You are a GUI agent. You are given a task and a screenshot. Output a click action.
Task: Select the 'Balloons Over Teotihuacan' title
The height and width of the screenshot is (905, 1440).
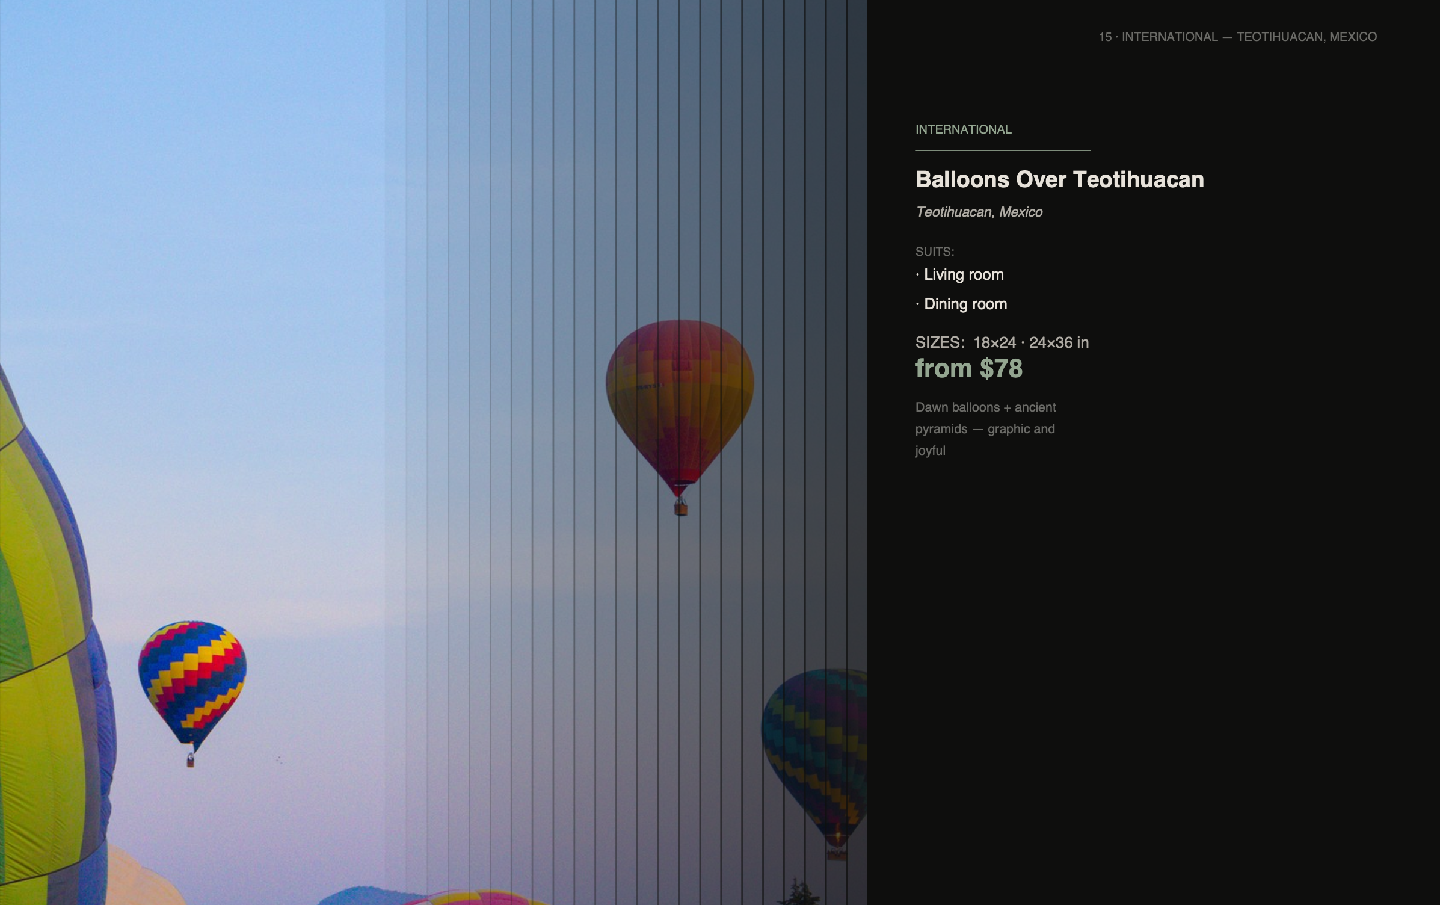[x=1059, y=179]
